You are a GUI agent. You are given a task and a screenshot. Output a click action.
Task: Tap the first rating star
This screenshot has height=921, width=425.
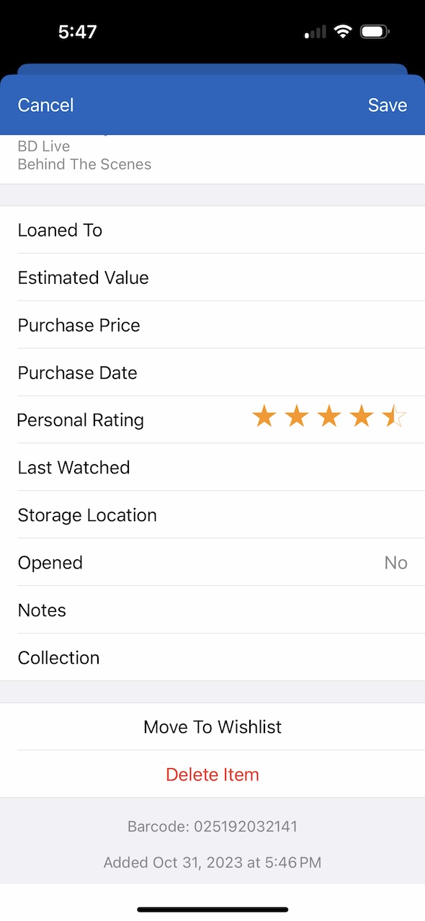pos(264,417)
